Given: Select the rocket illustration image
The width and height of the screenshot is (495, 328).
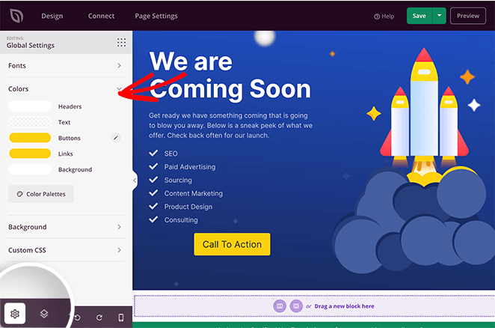Looking at the screenshot, I should [413, 161].
